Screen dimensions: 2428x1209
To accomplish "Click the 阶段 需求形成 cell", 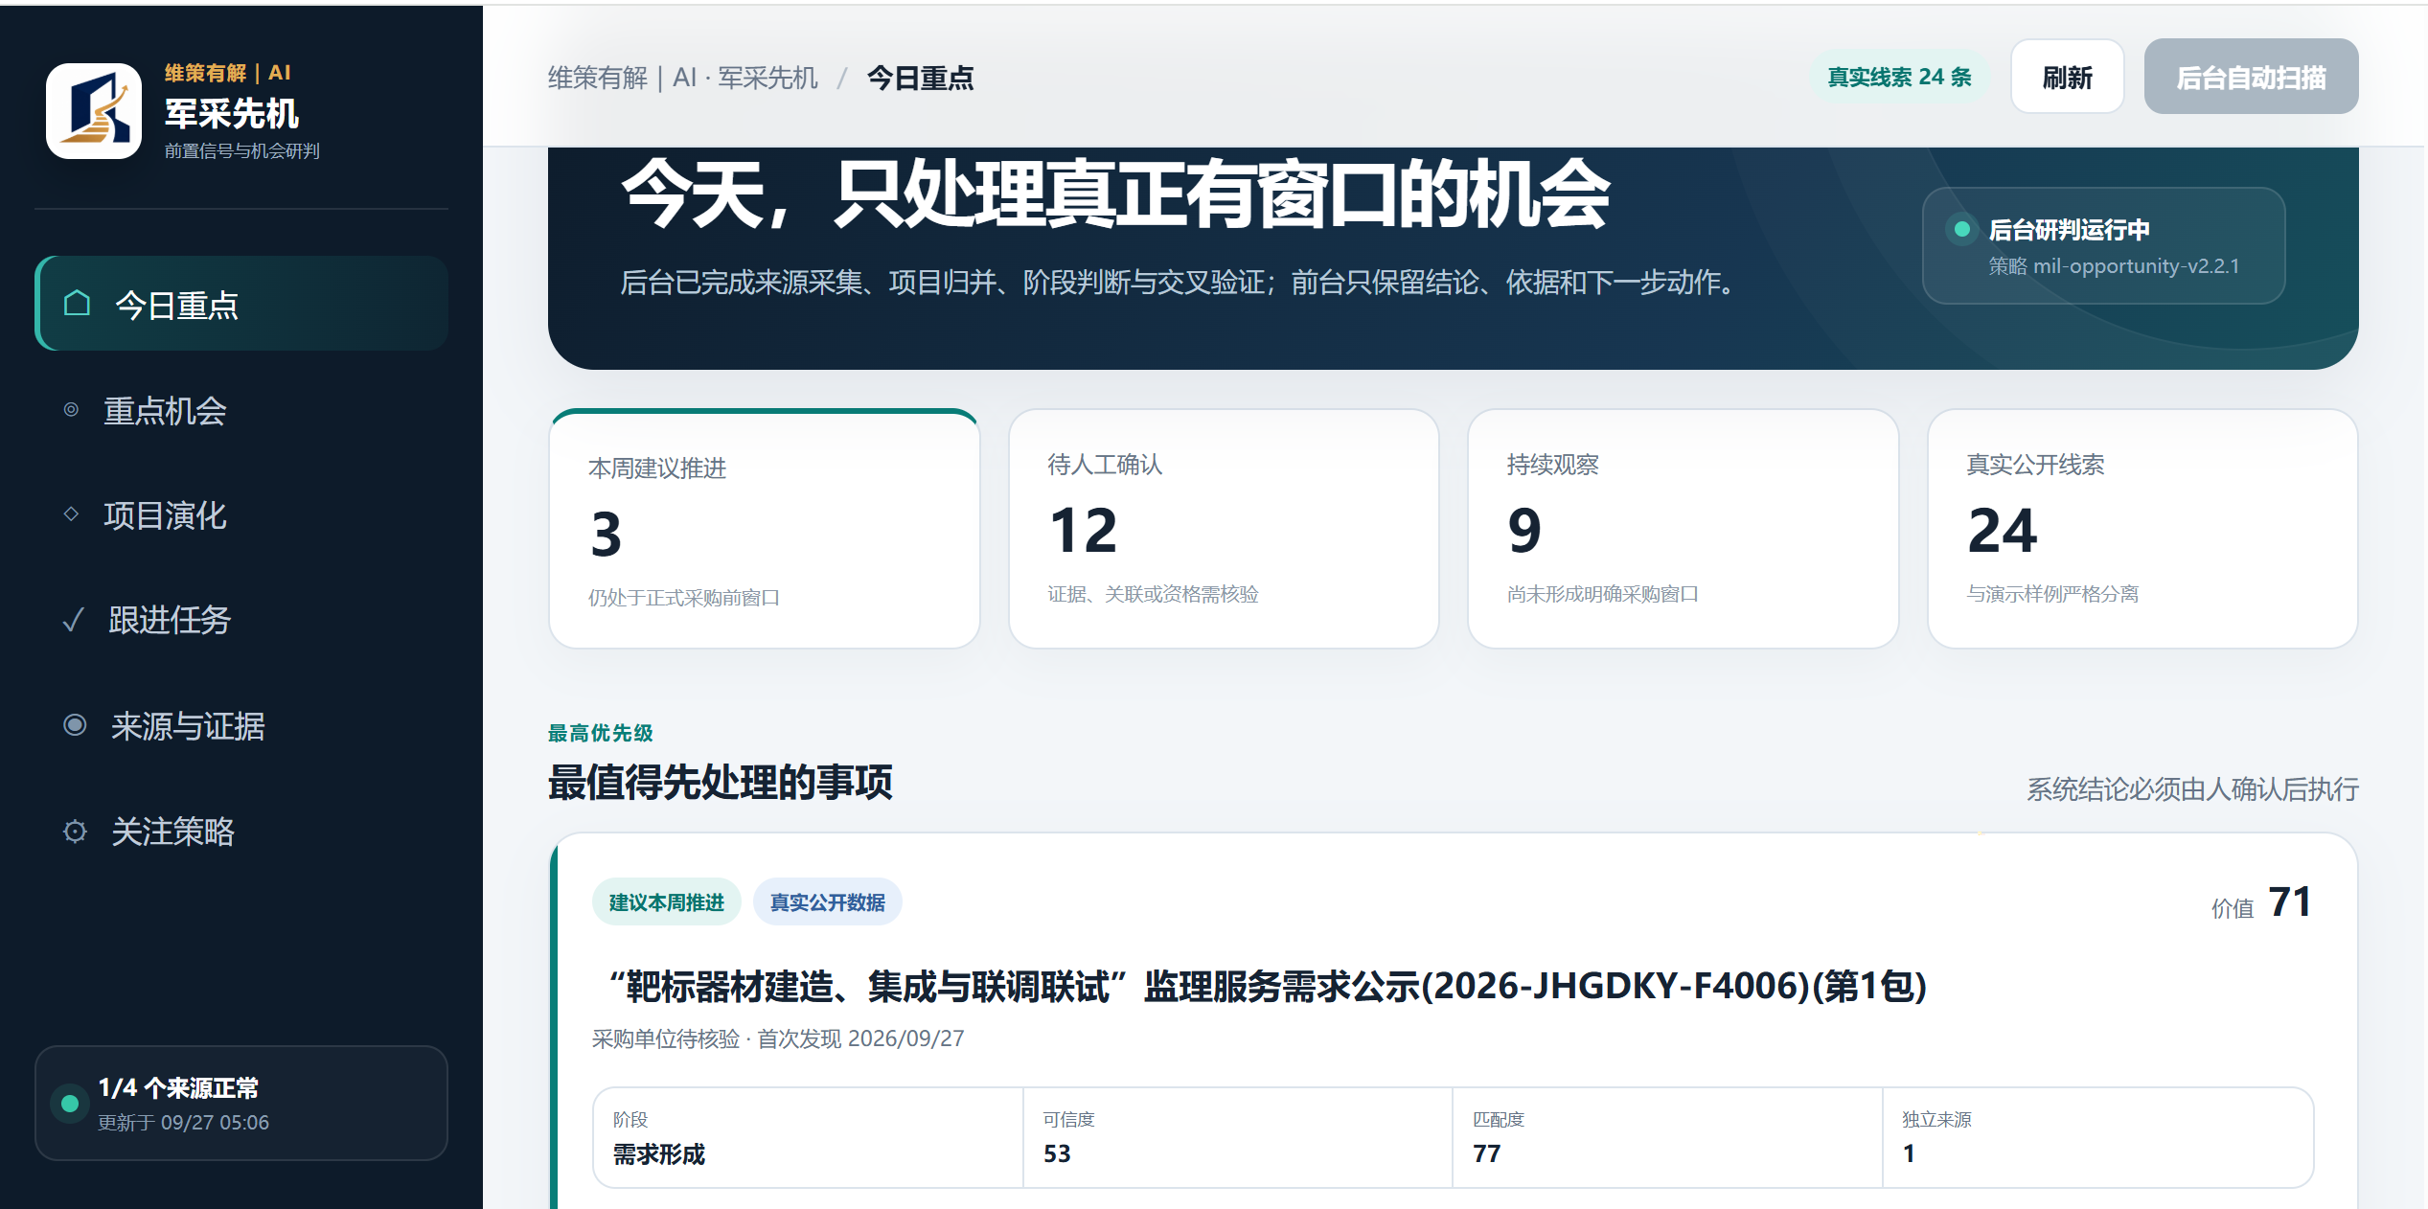I will pyautogui.click(x=808, y=1137).
